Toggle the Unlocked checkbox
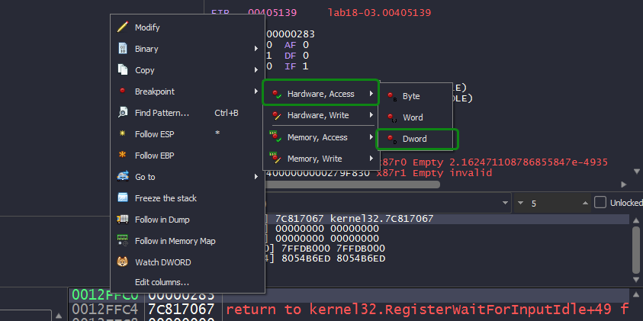 [x=600, y=202]
